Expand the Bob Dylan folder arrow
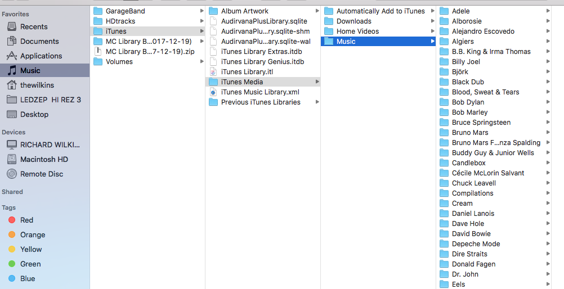The width and height of the screenshot is (564, 289). click(x=548, y=102)
